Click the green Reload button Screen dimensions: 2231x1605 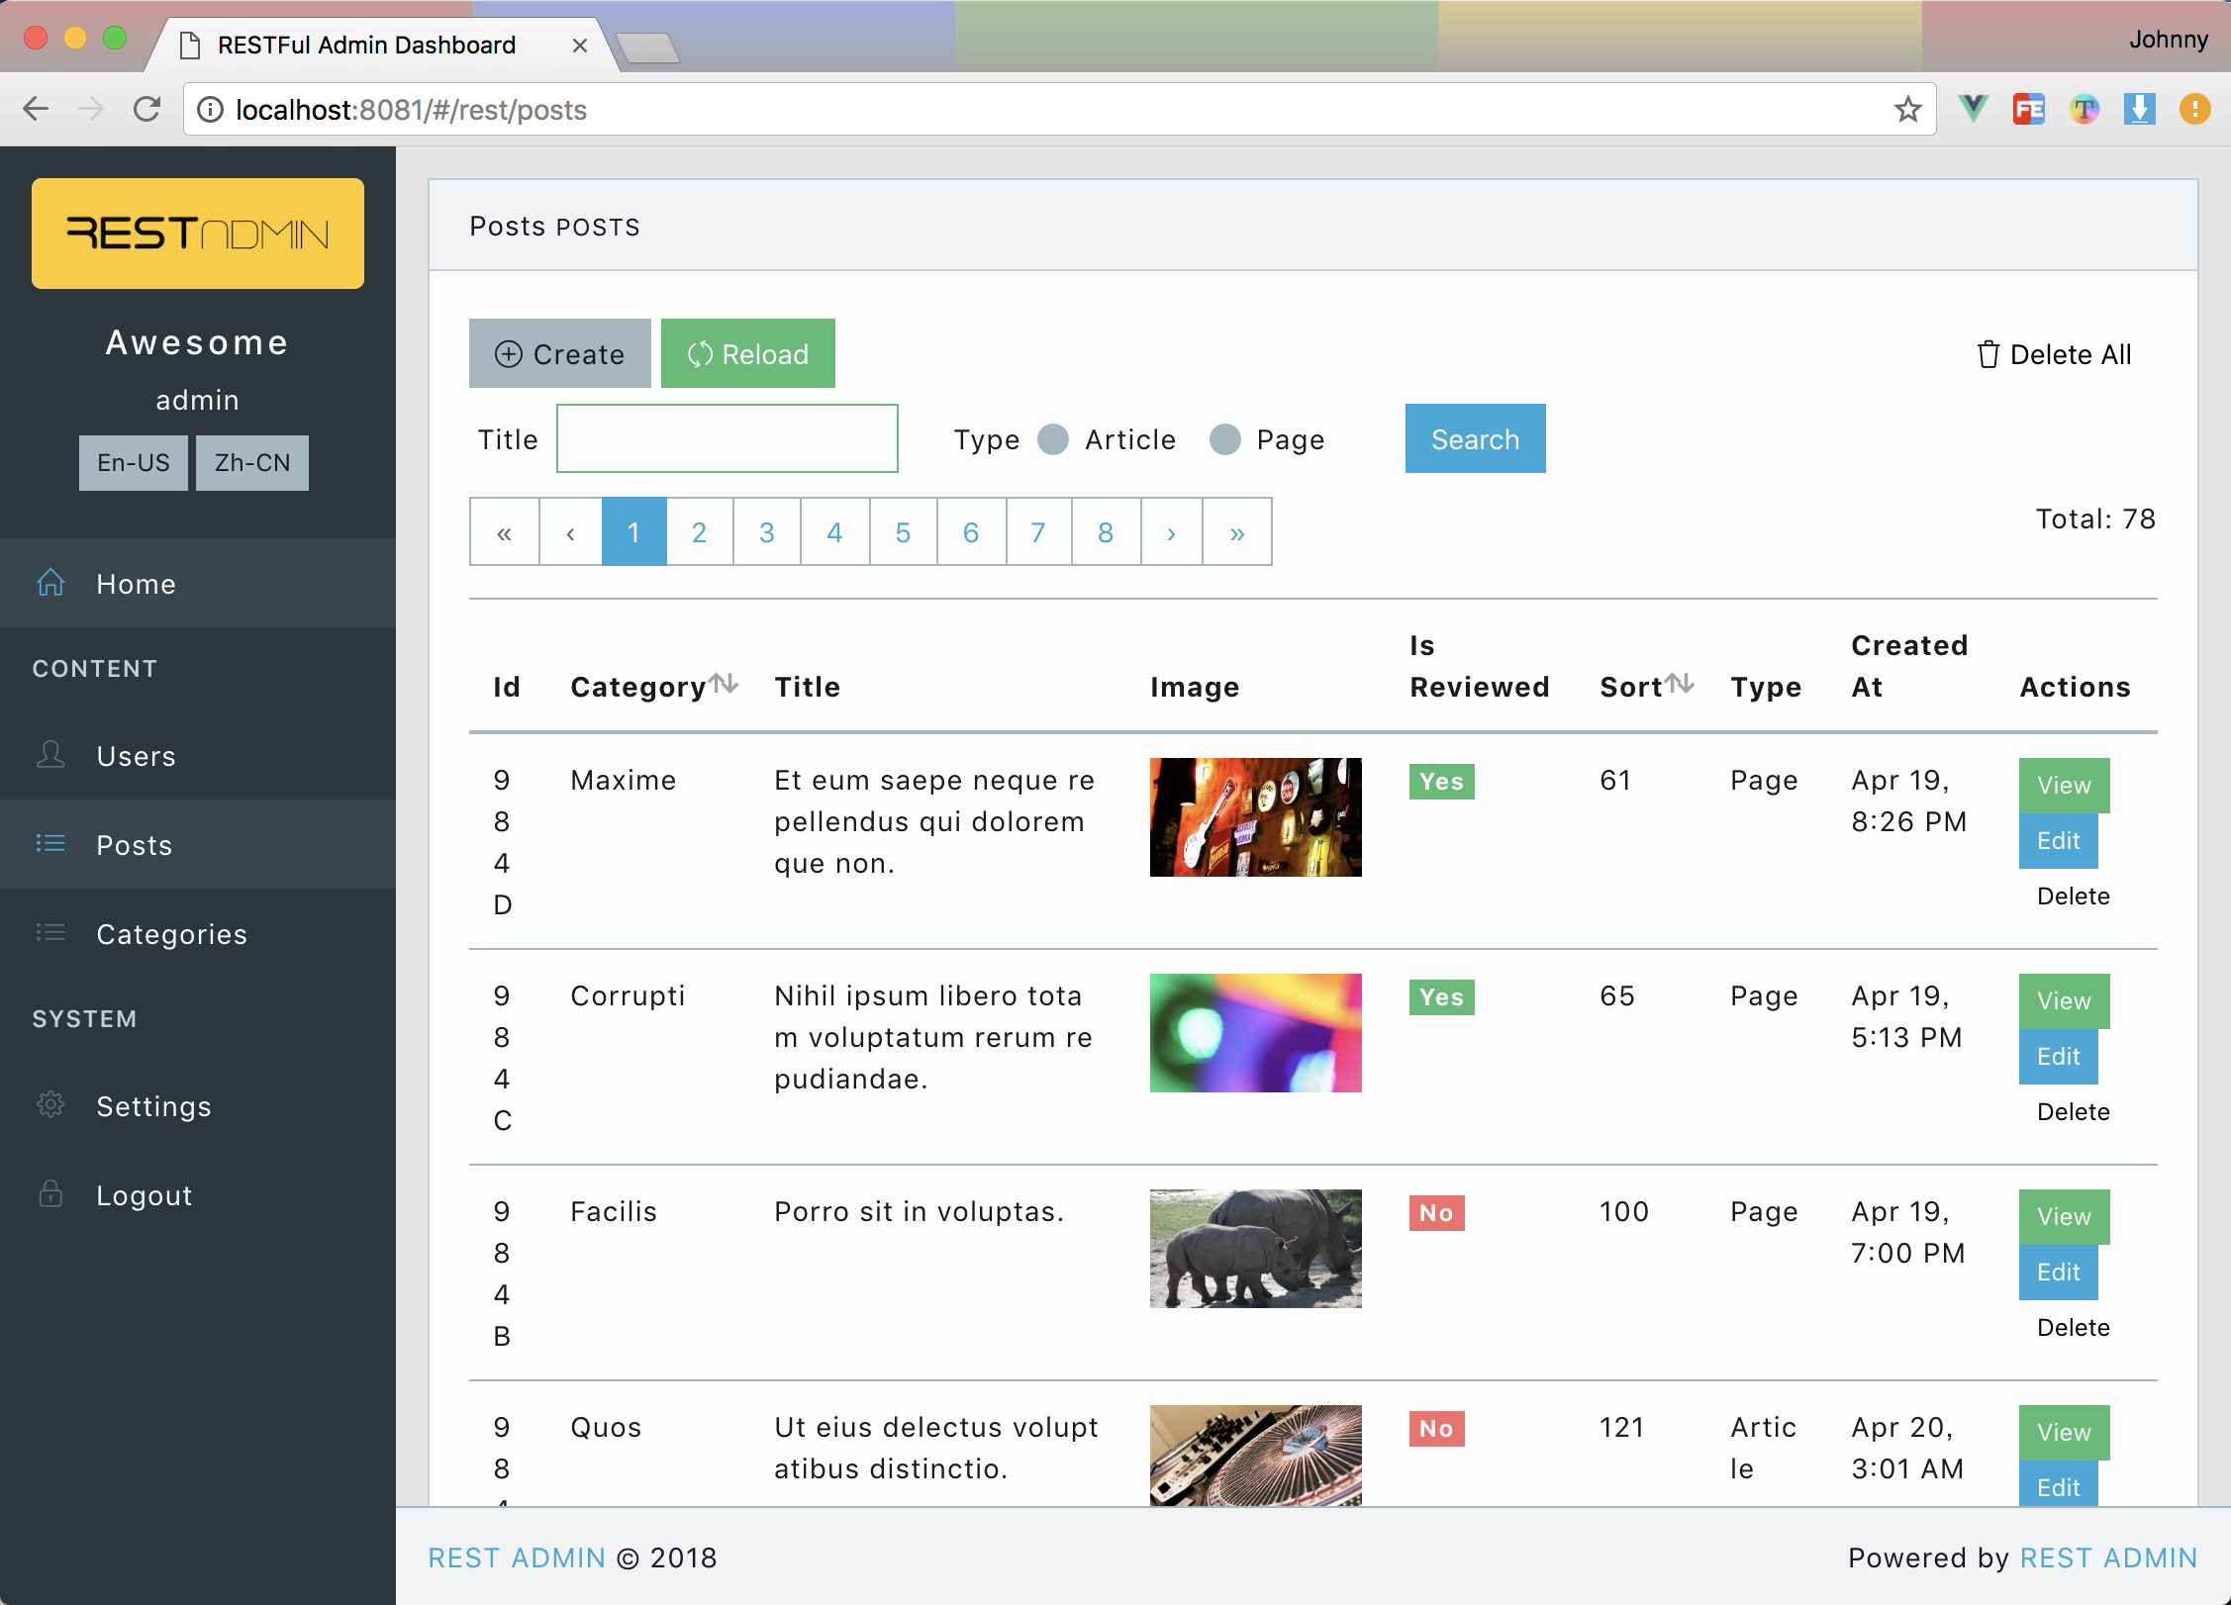click(747, 353)
